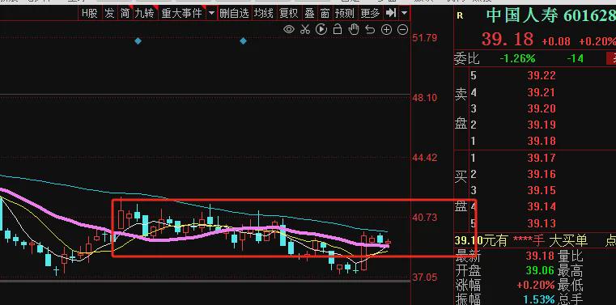
Task: Expand the dropdown arrow next to 重大事件
Action: (211, 13)
